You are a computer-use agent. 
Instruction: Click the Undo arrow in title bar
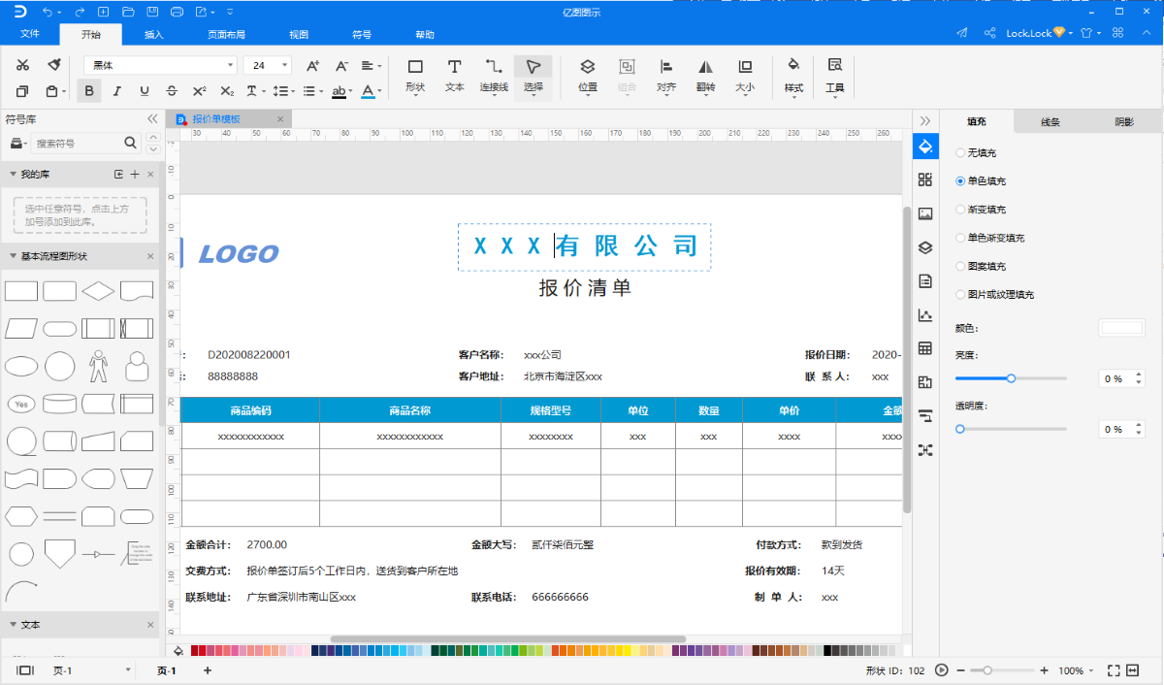click(48, 12)
